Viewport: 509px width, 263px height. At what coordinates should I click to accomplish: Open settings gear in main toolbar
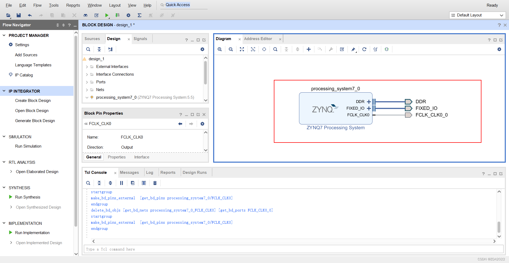[x=128, y=15]
